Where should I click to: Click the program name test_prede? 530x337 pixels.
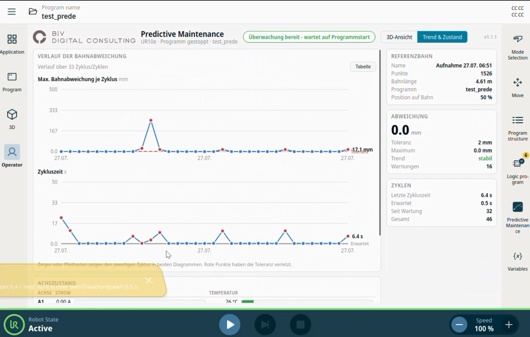[x=59, y=16]
